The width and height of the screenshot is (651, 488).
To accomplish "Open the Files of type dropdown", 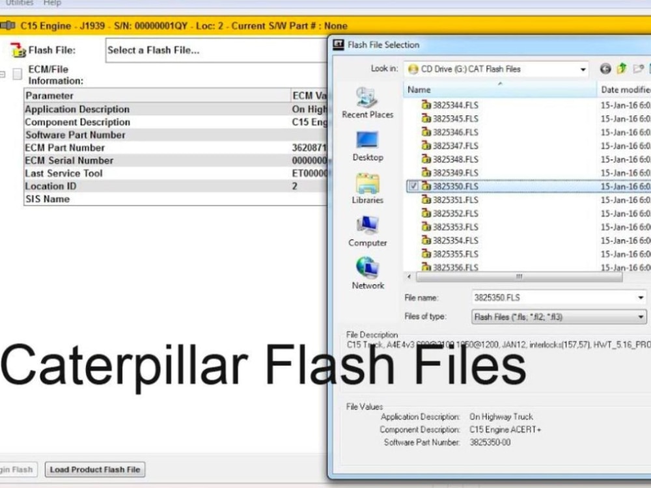I will [x=559, y=317].
